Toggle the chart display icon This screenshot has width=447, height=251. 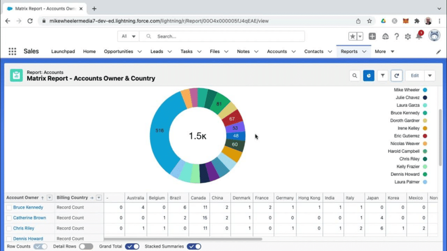click(369, 76)
